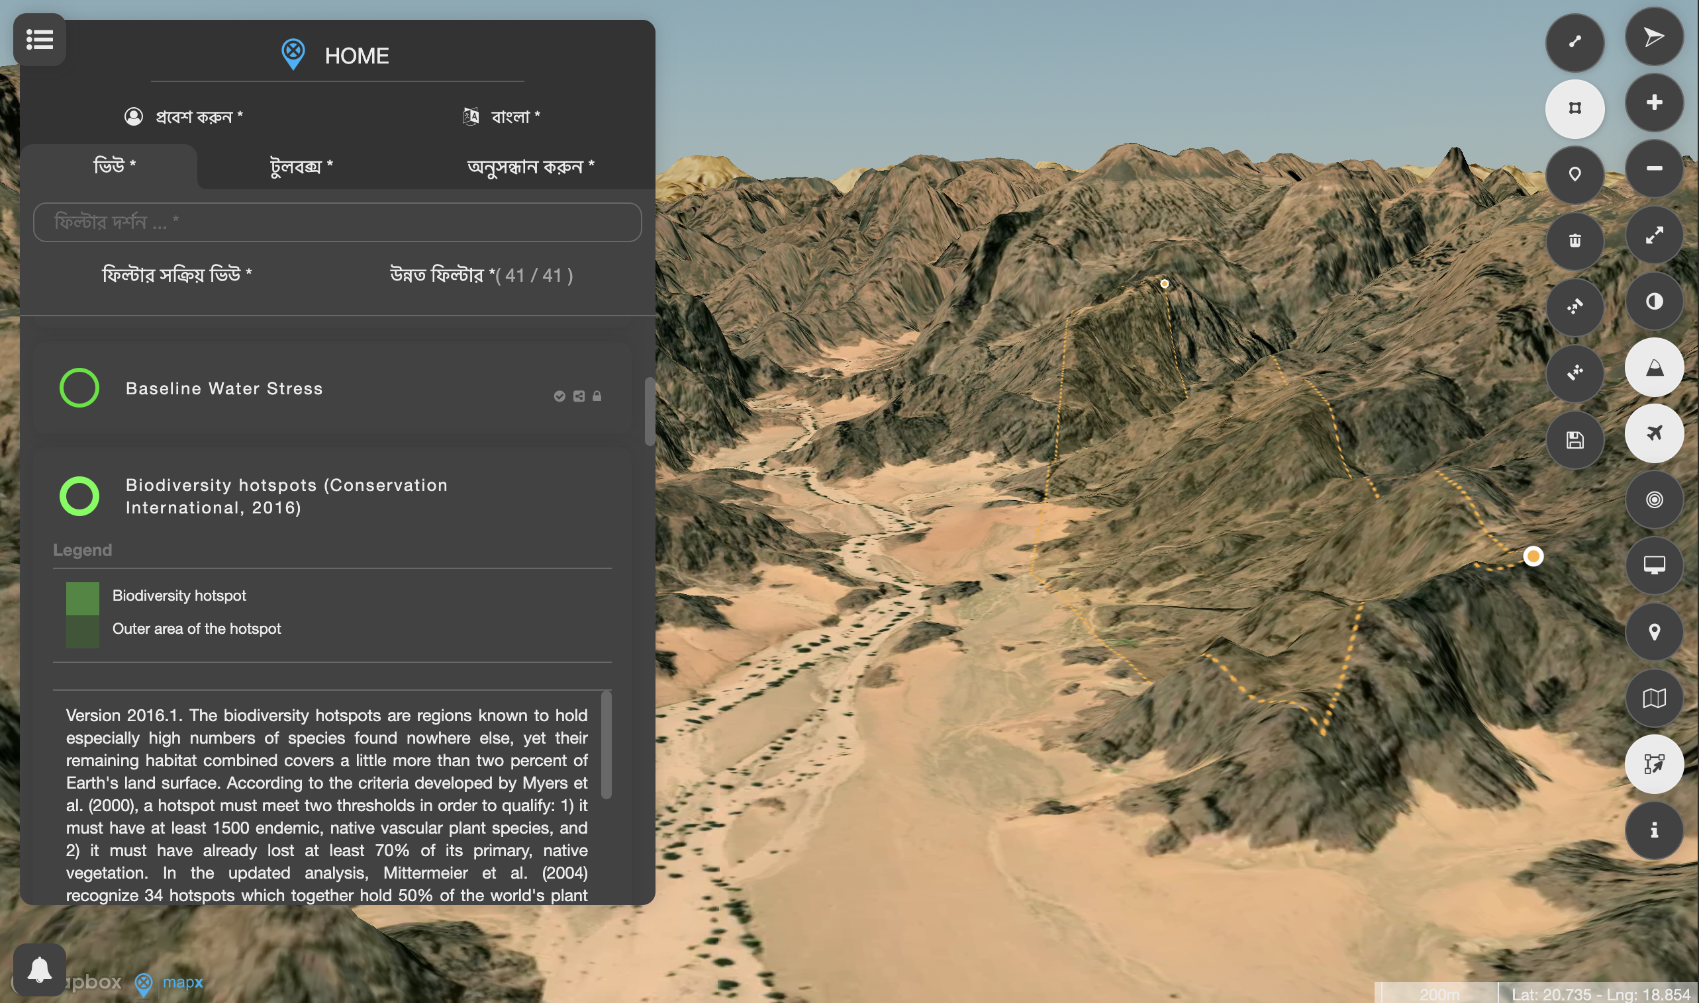Expand ফিল্টার সক্রিয় ভিউ filter option
1699x1003 pixels.
[x=177, y=275]
